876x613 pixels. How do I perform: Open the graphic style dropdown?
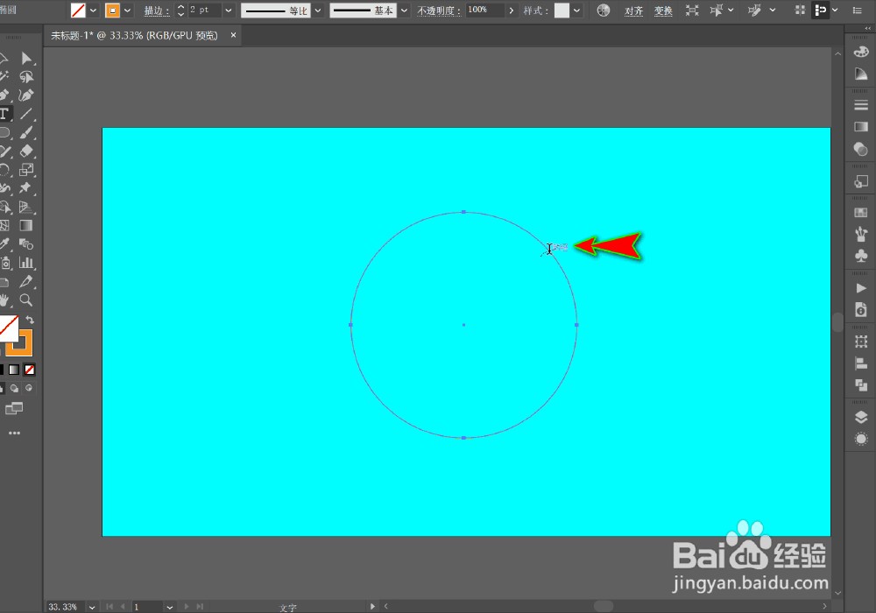[x=576, y=11]
